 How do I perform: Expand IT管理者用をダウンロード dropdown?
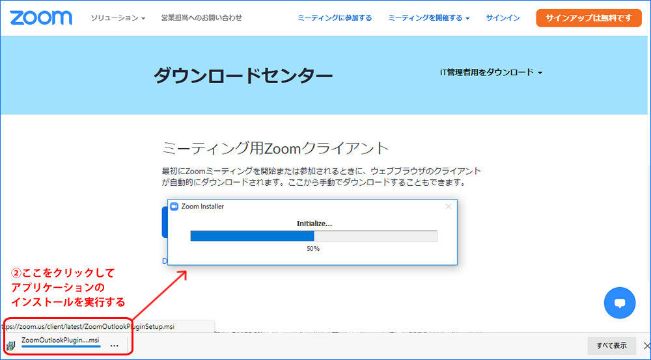coord(491,73)
